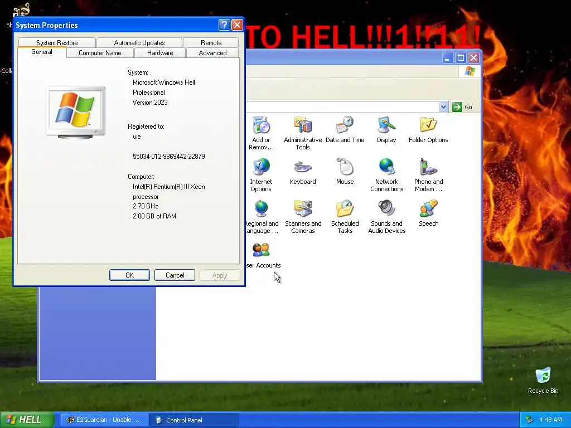Click the product ID 55034-012-9869442-22879
Screen dimensions: 571x428
tap(168, 157)
